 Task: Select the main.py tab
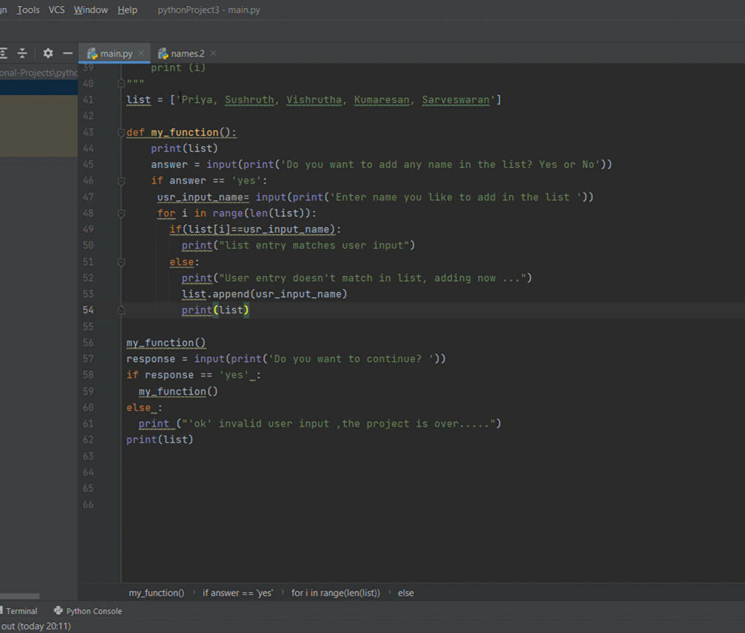pyautogui.click(x=116, y=54)
